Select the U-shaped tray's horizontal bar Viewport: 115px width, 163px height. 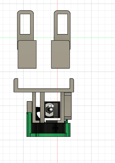click(x=44, y=91)
